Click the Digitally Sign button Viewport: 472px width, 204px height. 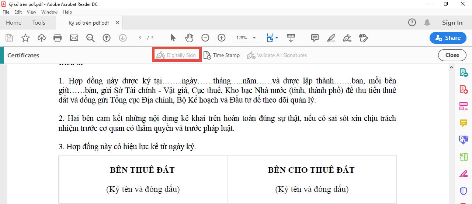[177, 55]
